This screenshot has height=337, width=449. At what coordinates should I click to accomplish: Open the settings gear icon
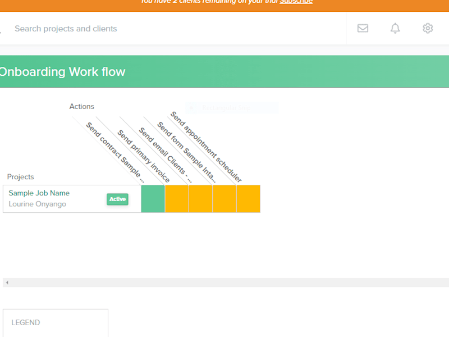coord(428,28)
